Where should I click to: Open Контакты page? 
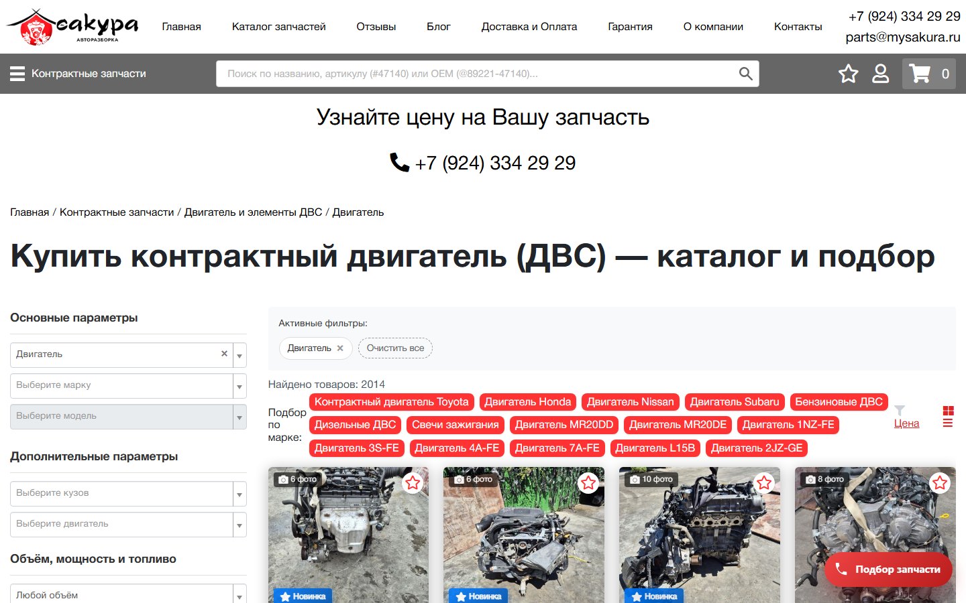coord(798,27)
